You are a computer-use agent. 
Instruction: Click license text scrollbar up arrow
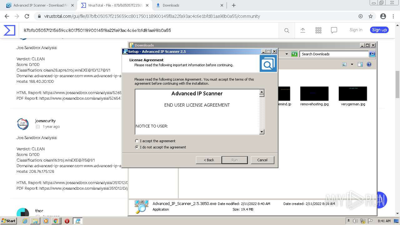click(x=262, y=92)
